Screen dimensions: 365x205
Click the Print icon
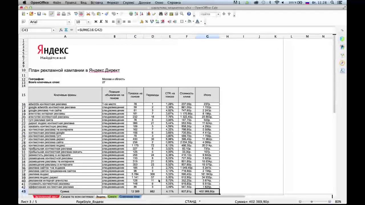pyautogui.click(x=64, y=14)
